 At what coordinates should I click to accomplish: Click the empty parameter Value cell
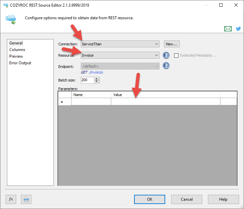pos(166,102)
